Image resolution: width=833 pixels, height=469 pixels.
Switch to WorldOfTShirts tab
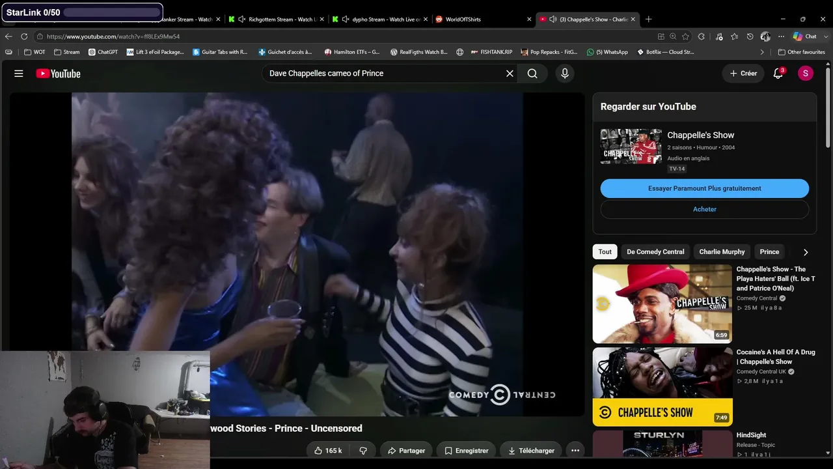(483, 20)
